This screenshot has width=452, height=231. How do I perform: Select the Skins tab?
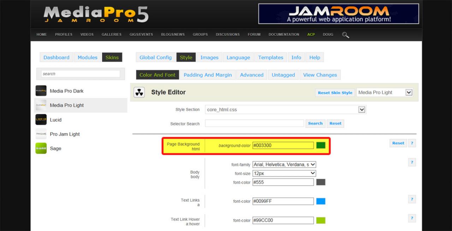click(112, 58)
